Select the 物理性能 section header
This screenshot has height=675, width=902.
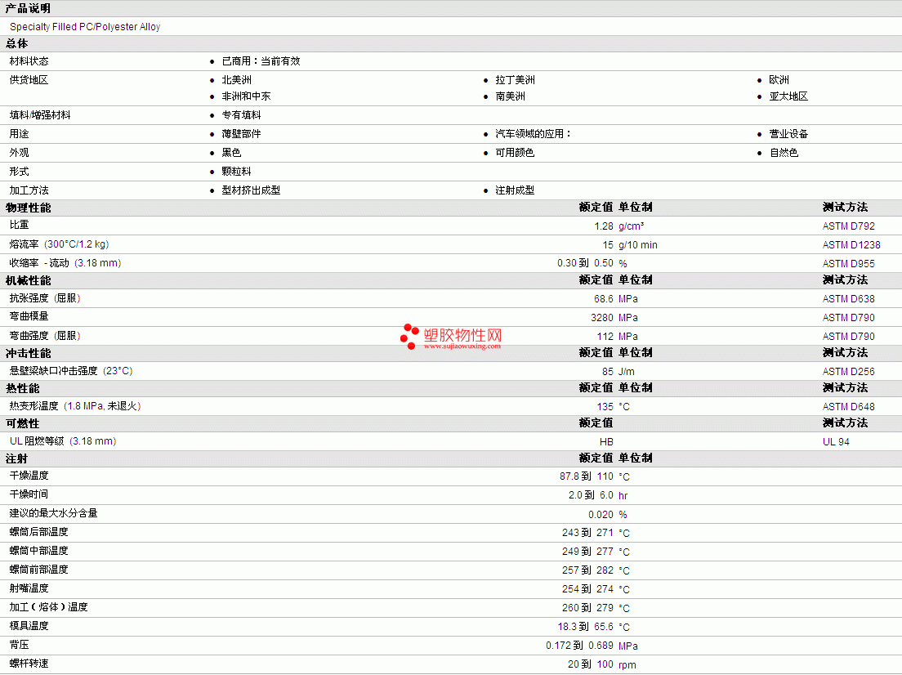coord(28,208)
